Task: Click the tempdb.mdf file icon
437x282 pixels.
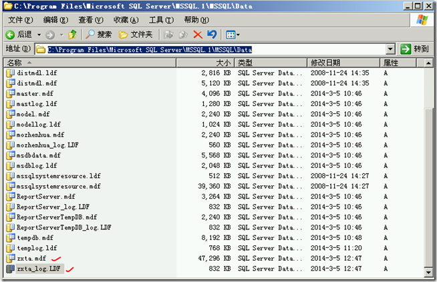Action: [x=11, y=237]
